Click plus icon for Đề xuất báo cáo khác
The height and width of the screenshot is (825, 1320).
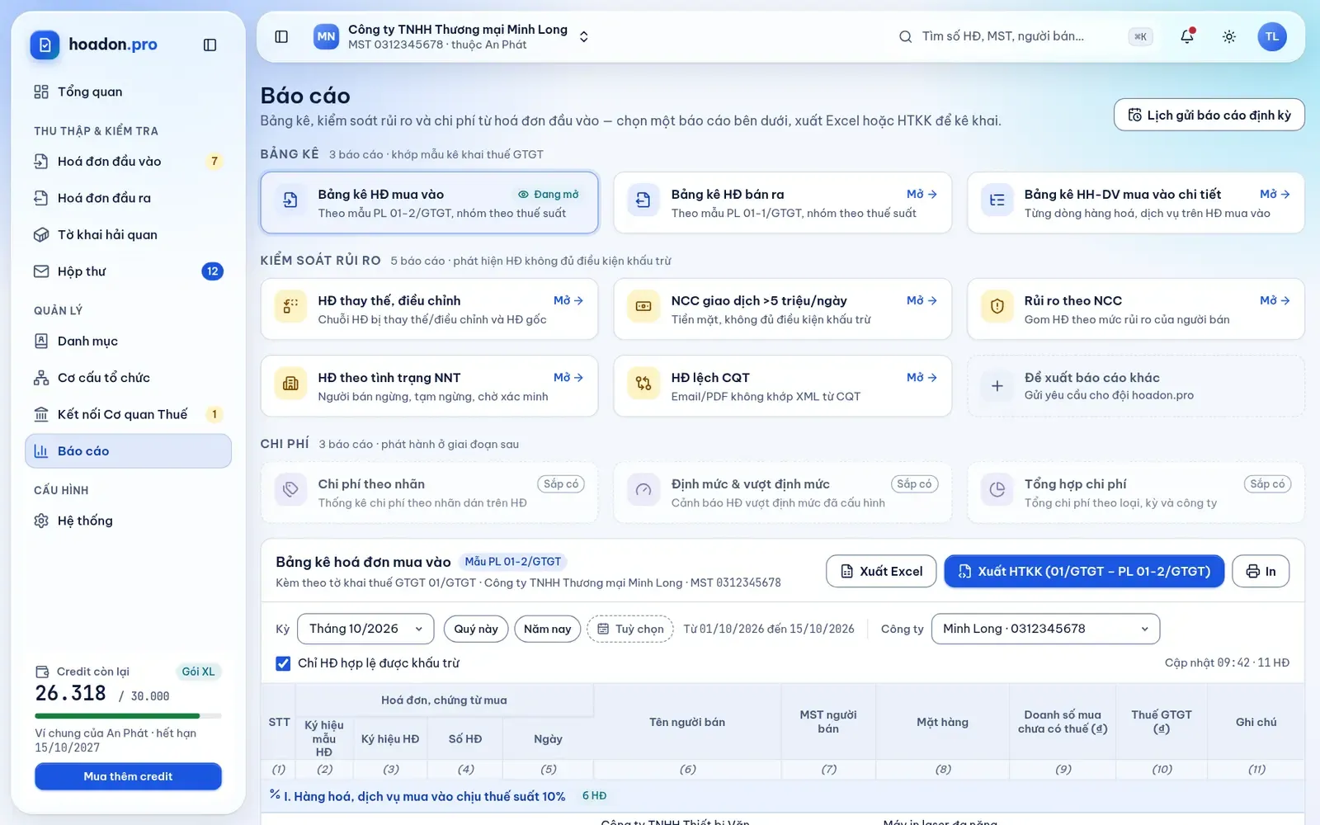tap(997, 385)
